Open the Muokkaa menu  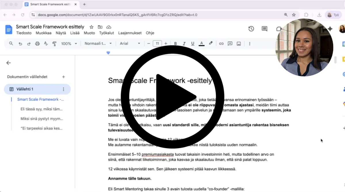click(43, 33)
